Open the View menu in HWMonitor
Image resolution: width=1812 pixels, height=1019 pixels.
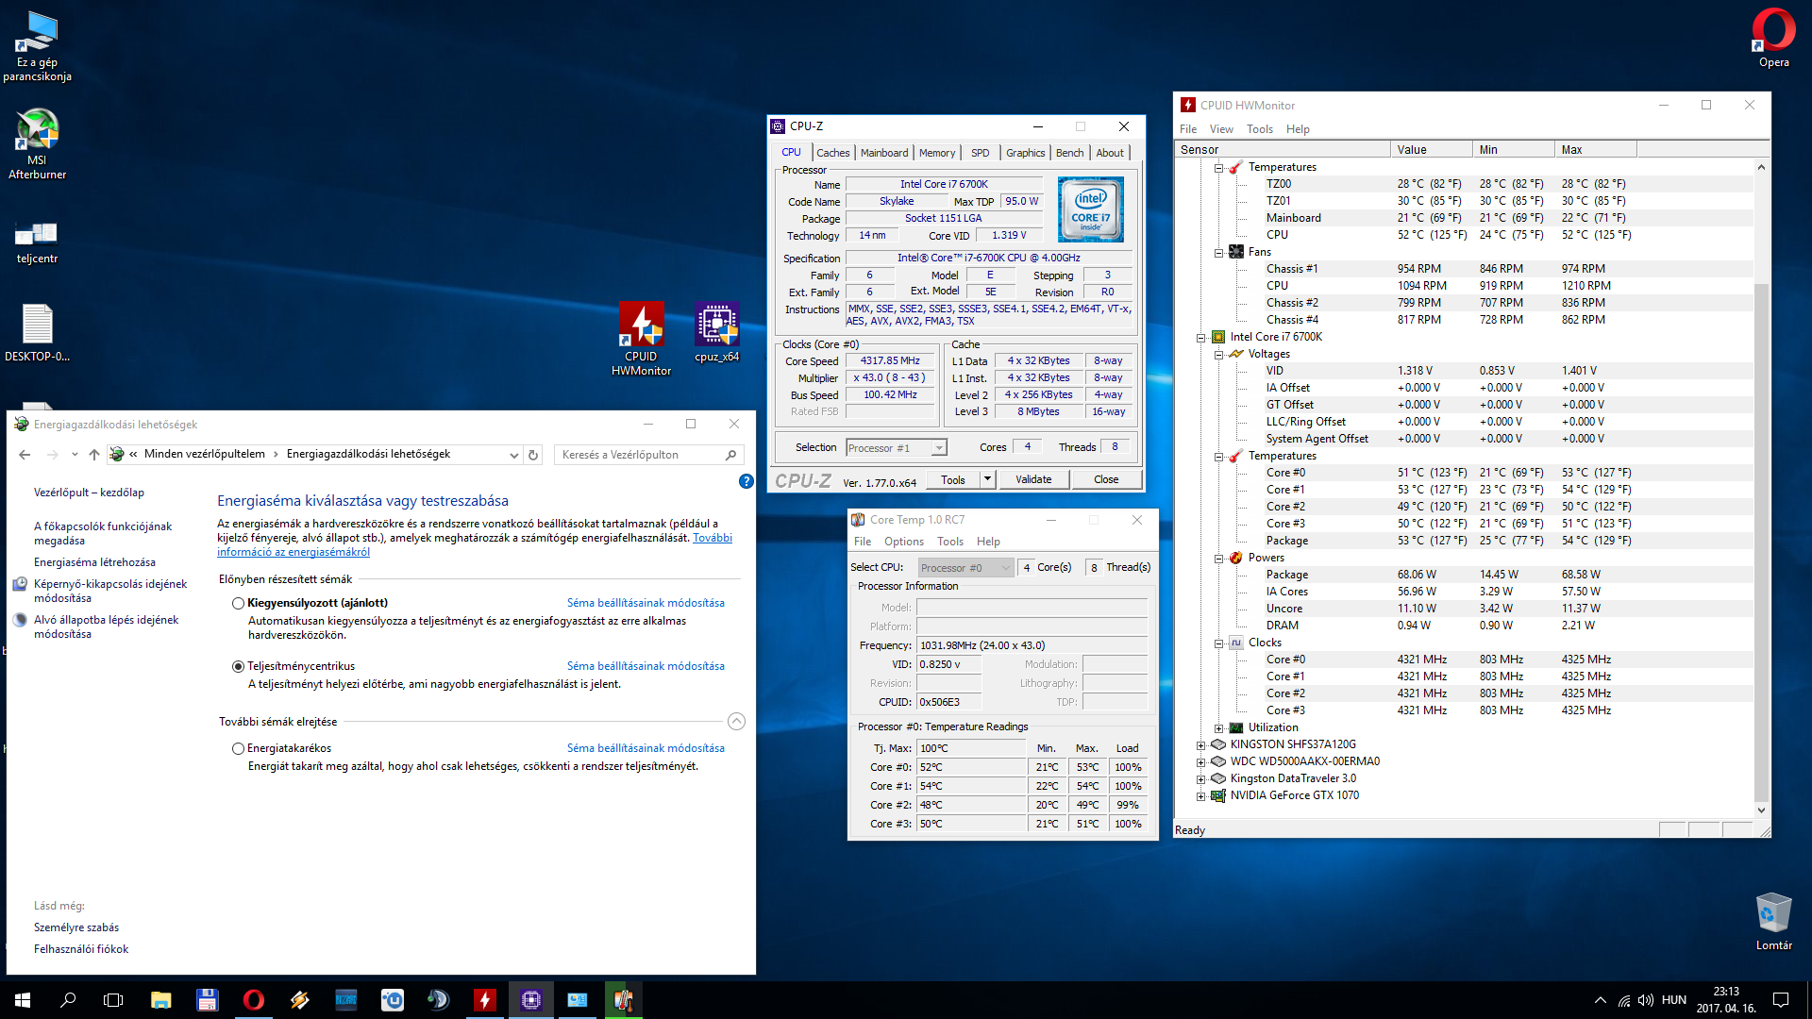pos(1221,129)
